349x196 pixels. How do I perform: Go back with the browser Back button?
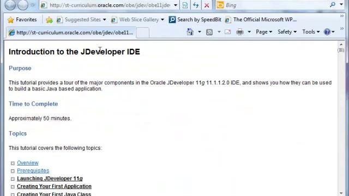[10, 5]
